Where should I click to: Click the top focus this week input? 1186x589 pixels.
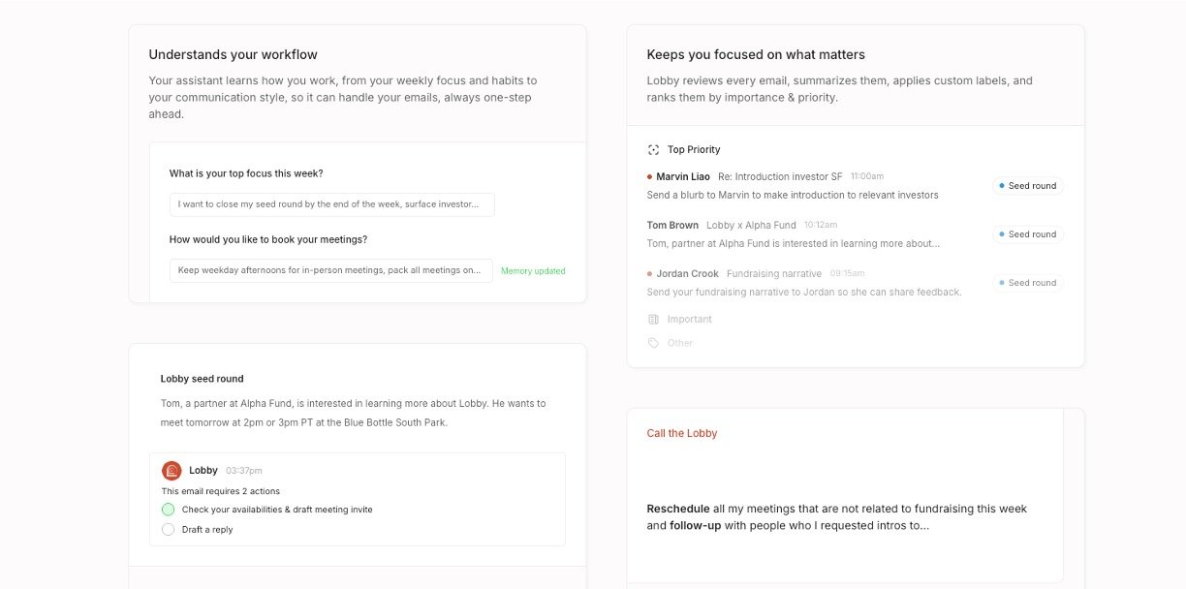[x=331, y=204]
